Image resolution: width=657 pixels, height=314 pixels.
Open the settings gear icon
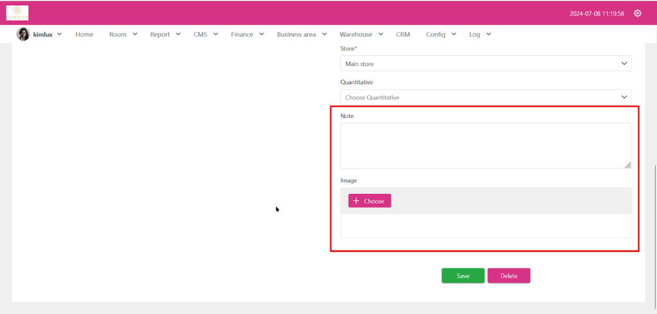(x=637, y=13)
